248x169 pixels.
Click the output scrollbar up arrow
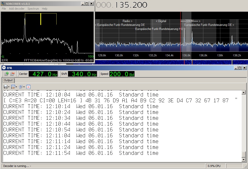coord(244,92)
